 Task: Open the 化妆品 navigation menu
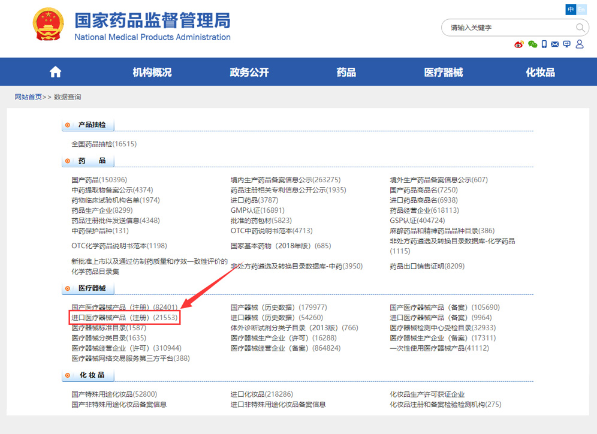pyautogui.click(x=540, y=73)
